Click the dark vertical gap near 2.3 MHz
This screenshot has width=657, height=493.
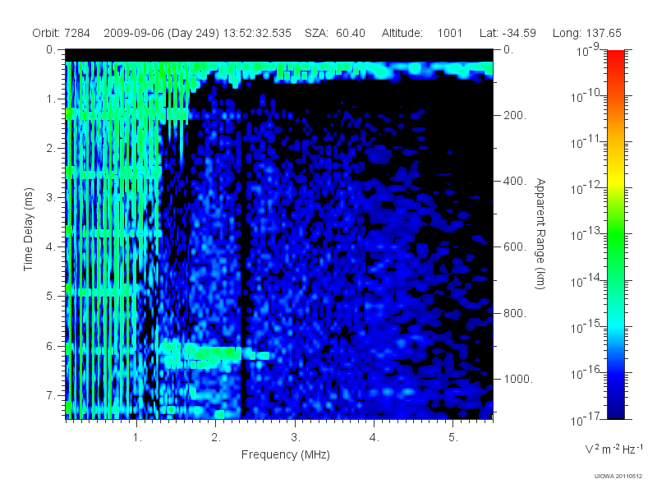242,251
